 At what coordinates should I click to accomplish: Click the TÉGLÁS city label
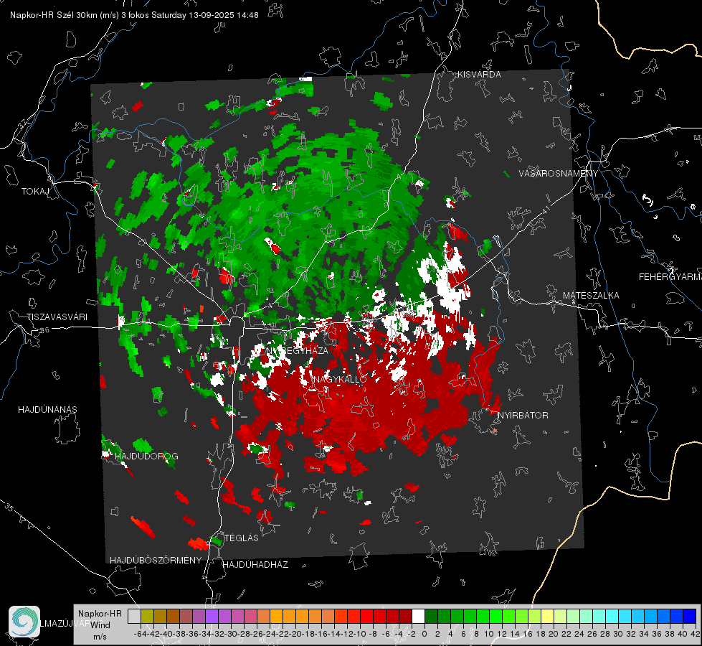point(242,538)
